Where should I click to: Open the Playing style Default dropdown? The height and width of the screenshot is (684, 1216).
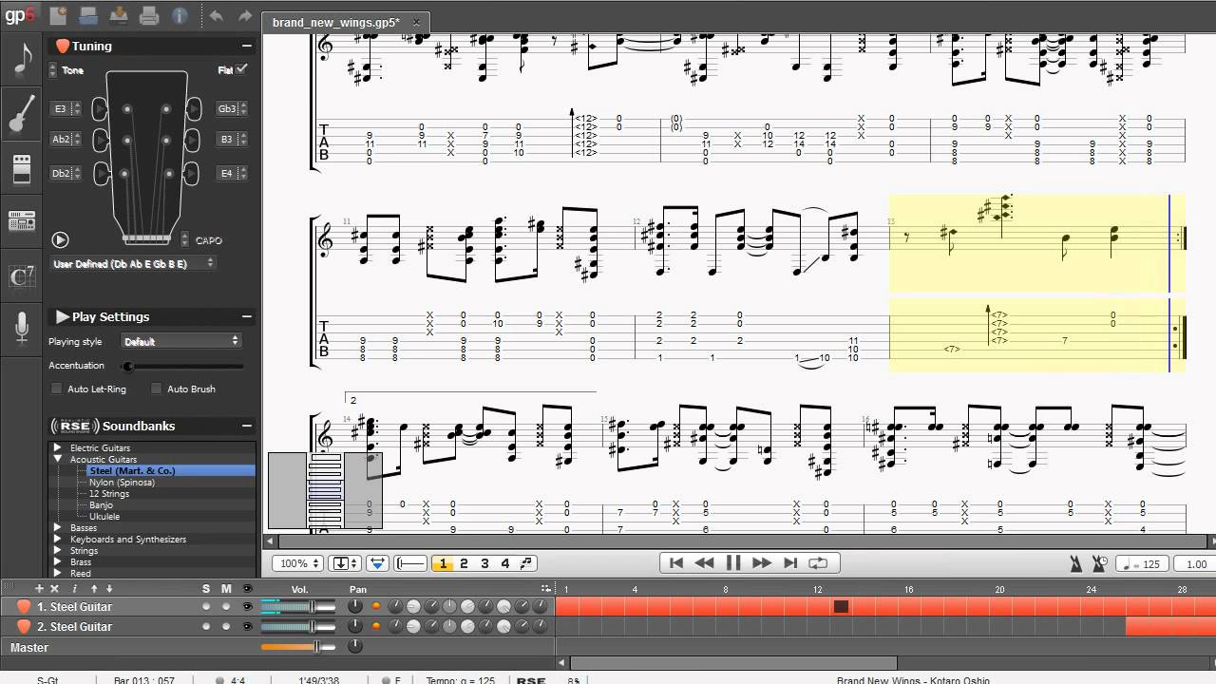(181, 341)
